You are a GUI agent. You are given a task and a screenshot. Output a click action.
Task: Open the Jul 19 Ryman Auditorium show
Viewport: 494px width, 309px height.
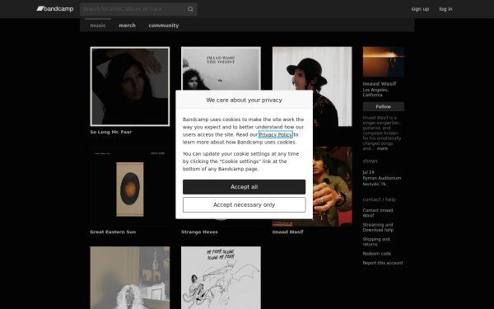(382, 178)
